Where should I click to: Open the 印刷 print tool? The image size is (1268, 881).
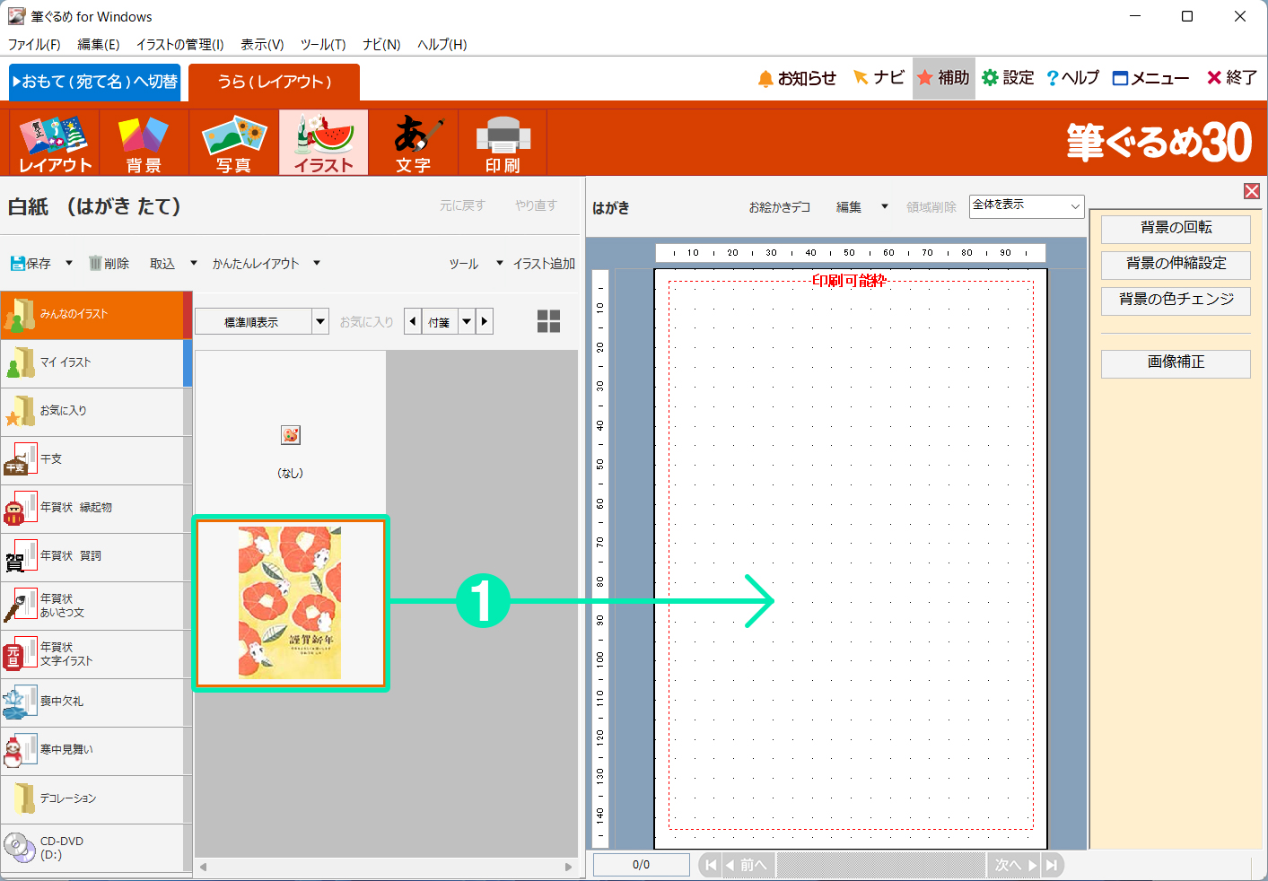(503, 143)
